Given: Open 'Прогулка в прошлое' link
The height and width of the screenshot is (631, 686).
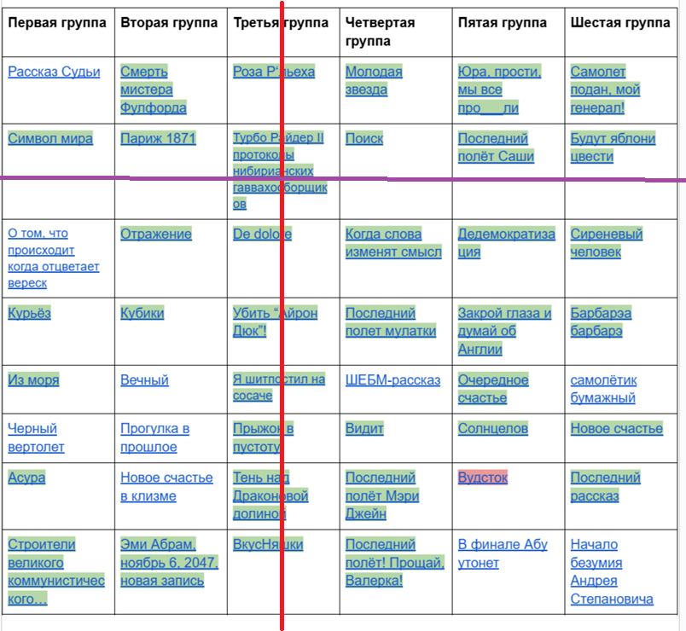Looking at the screenshot, I should click(155, 437).
